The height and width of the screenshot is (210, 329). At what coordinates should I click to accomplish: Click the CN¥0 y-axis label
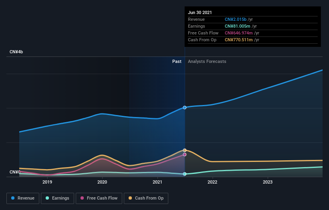click(x=15, y=172)
